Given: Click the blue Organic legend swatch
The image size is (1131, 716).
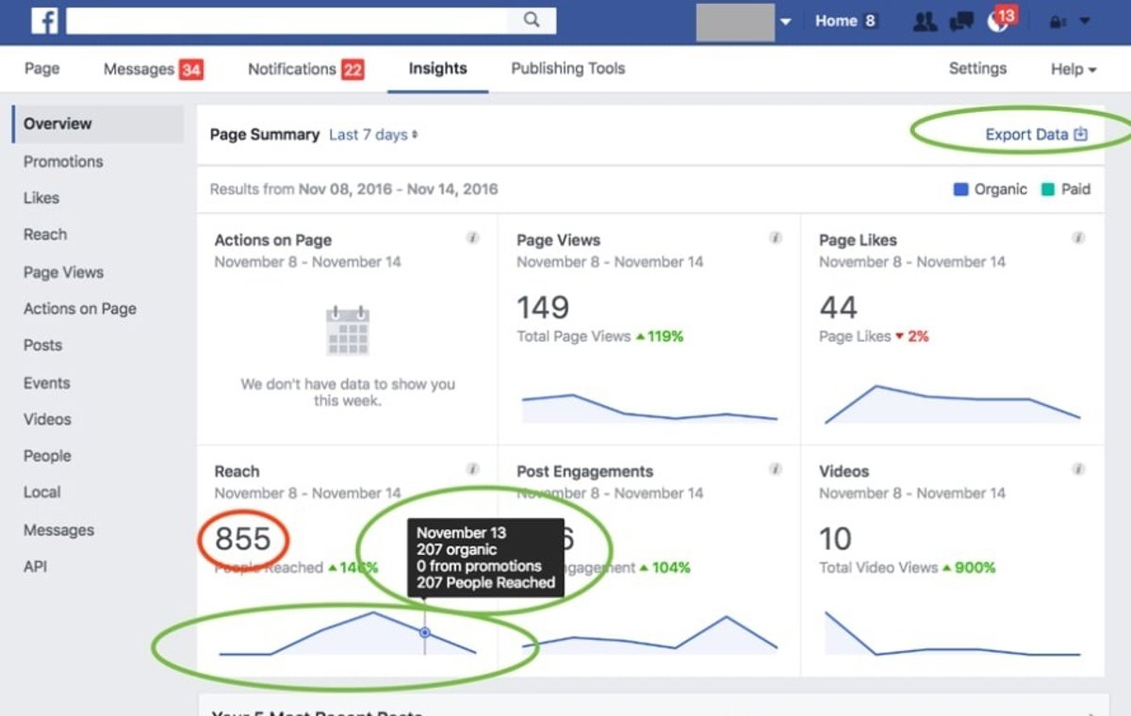Looking at the screenshot, I should point(961,189).
